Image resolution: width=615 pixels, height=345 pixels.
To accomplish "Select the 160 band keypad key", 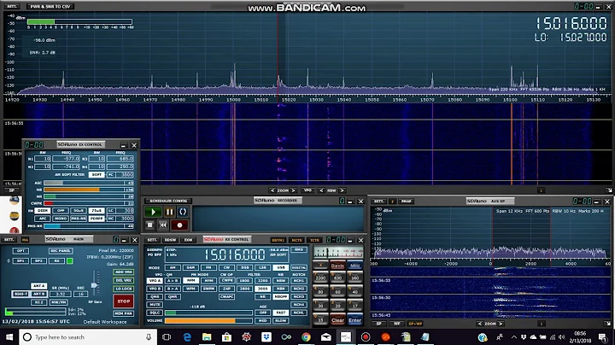I will point(354,278).
